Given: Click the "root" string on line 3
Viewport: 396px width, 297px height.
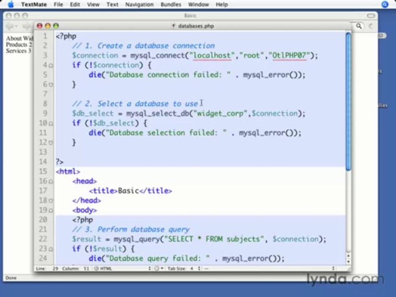Looking at the screenshot, I should (x=252, y=55).
